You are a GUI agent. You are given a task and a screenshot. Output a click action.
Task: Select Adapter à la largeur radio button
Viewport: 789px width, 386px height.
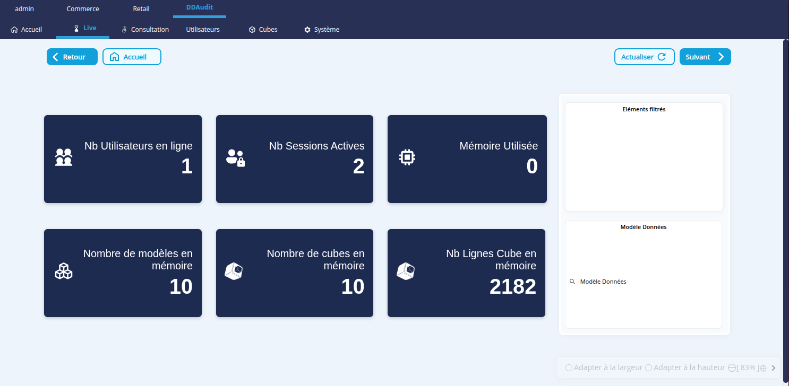(569, 367)
